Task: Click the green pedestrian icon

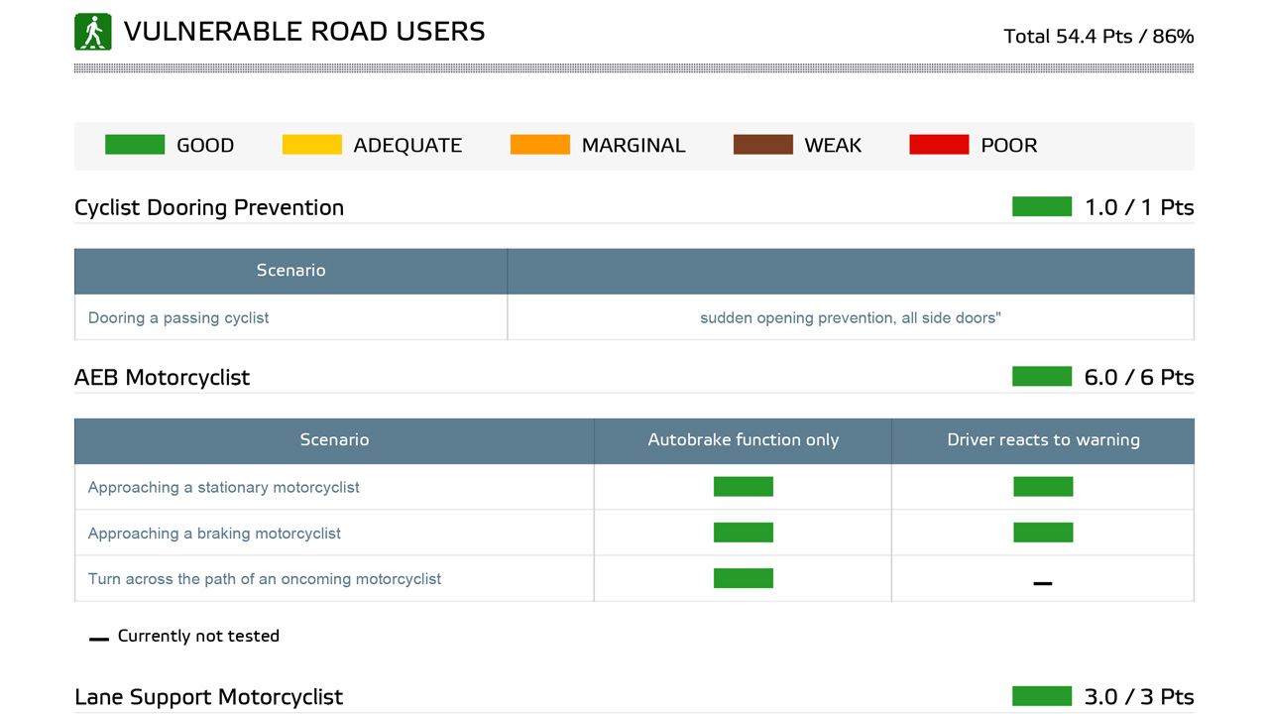Action: click(x=92, y=32)
